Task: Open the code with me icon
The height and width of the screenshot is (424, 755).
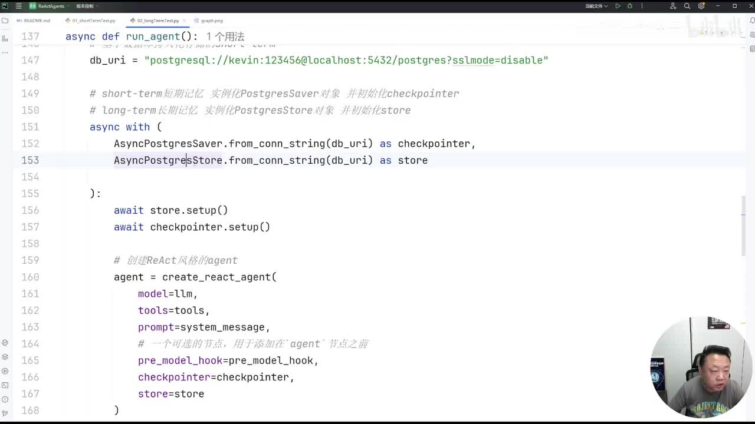Action: (x=673, y=6)
